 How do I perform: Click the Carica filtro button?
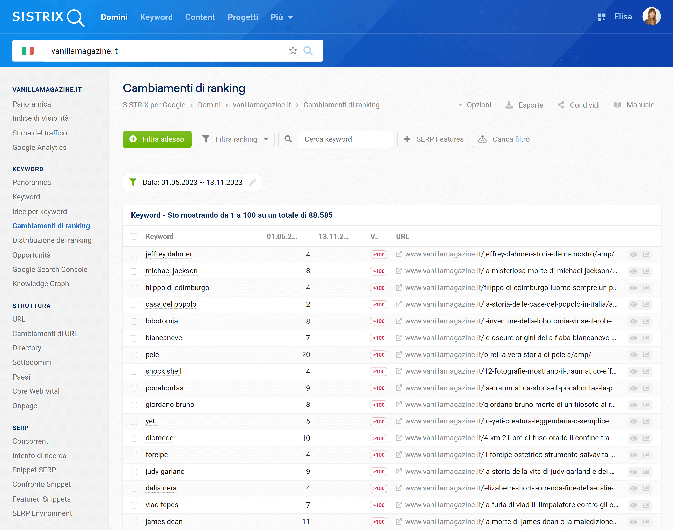tap(504, 139)
